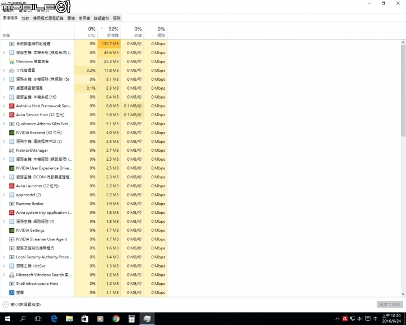Expand the 服務主機: 本機系統 (16) group
This screenshot has width=406, height=325.
coord(4,97)
